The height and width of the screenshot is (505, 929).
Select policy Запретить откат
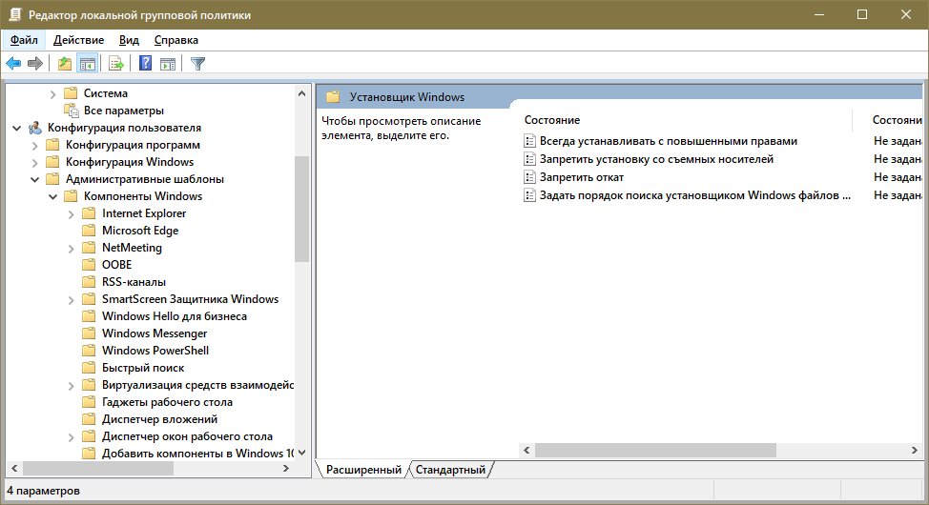581,177
